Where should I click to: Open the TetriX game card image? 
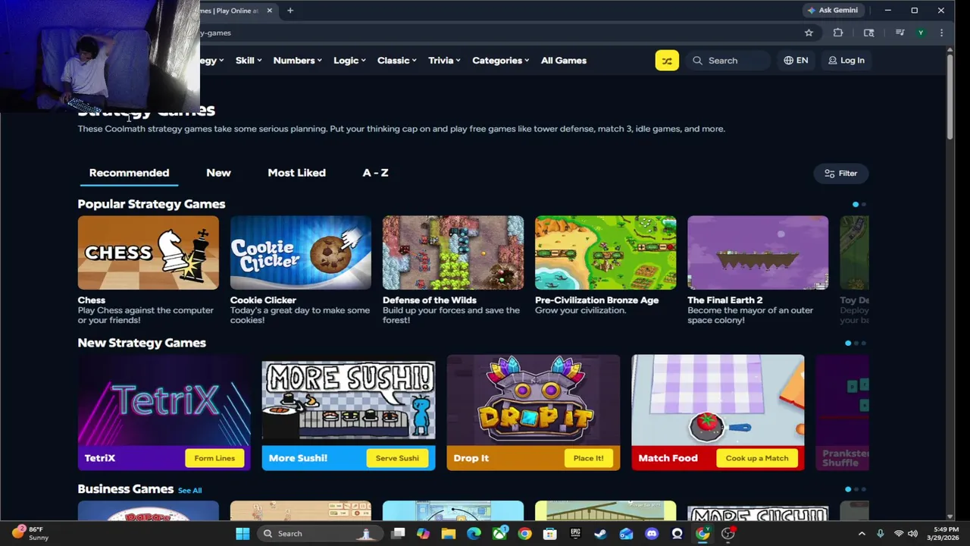click(x=164, y=400)
